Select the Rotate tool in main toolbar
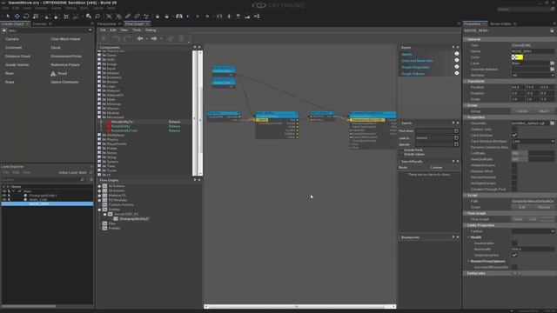This screenshot has width=557, height=313. [26, 17]
